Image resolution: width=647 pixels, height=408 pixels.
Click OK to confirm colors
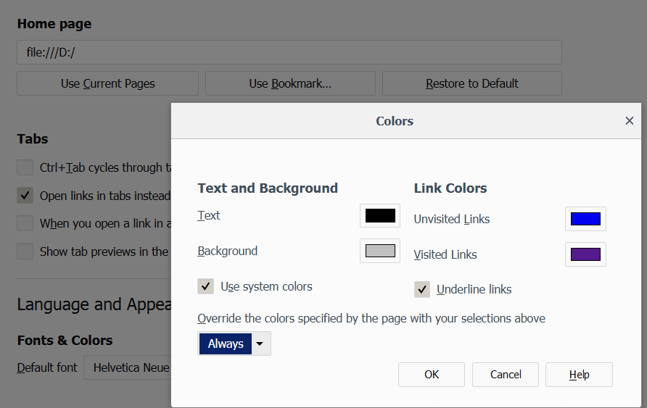pos(432,375)
